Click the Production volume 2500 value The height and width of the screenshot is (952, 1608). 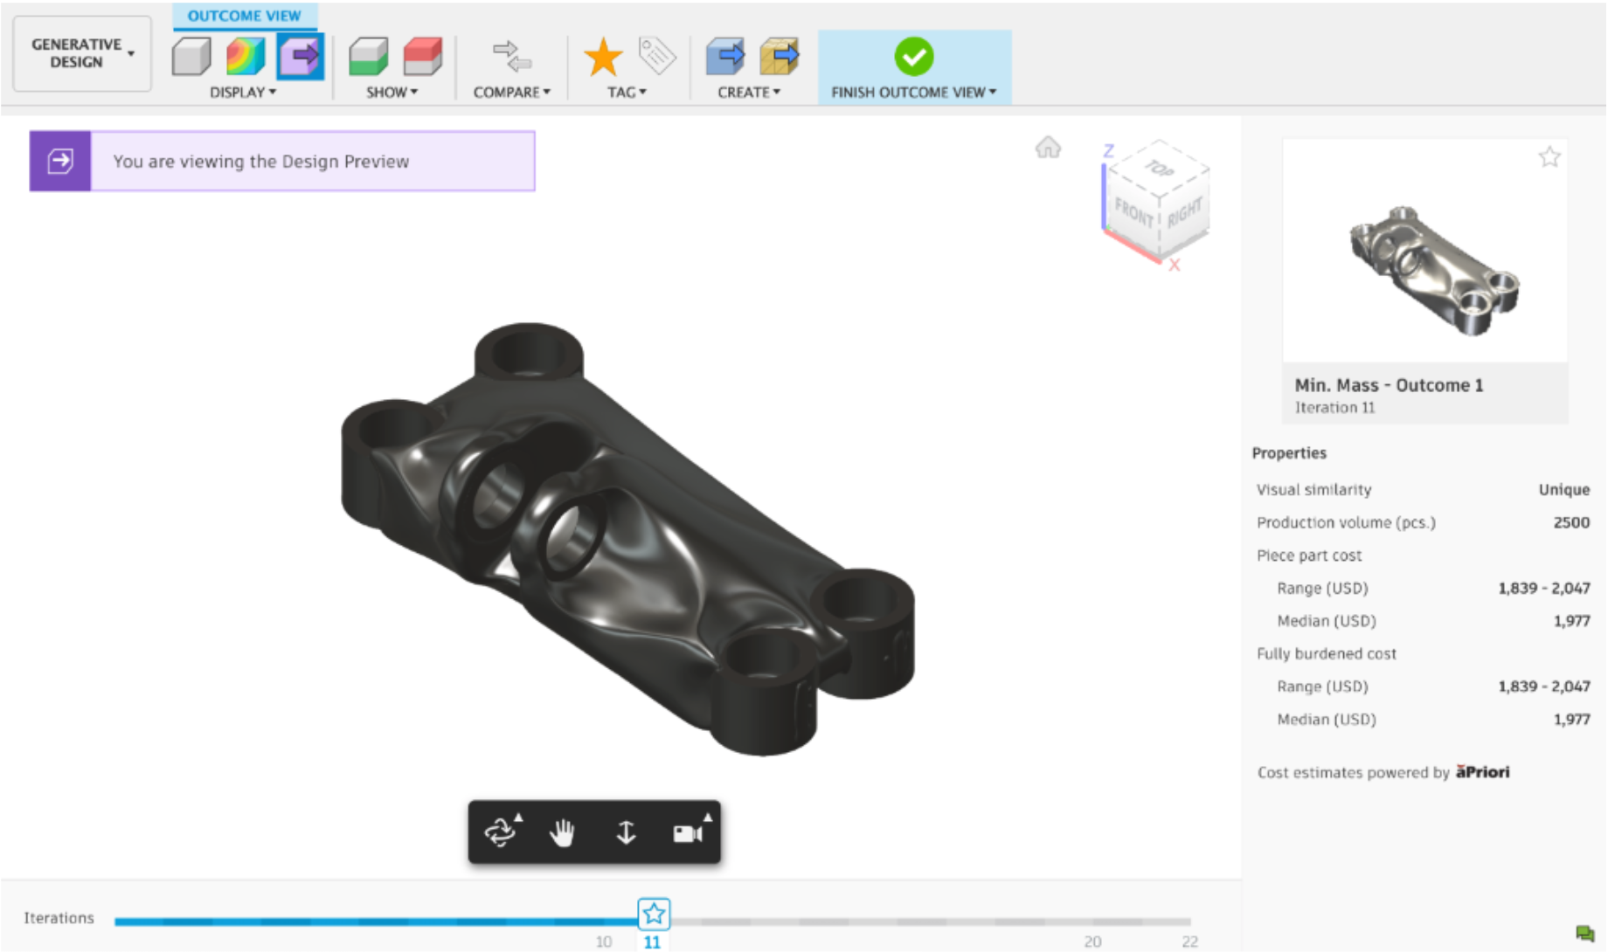click(1571, 522)
